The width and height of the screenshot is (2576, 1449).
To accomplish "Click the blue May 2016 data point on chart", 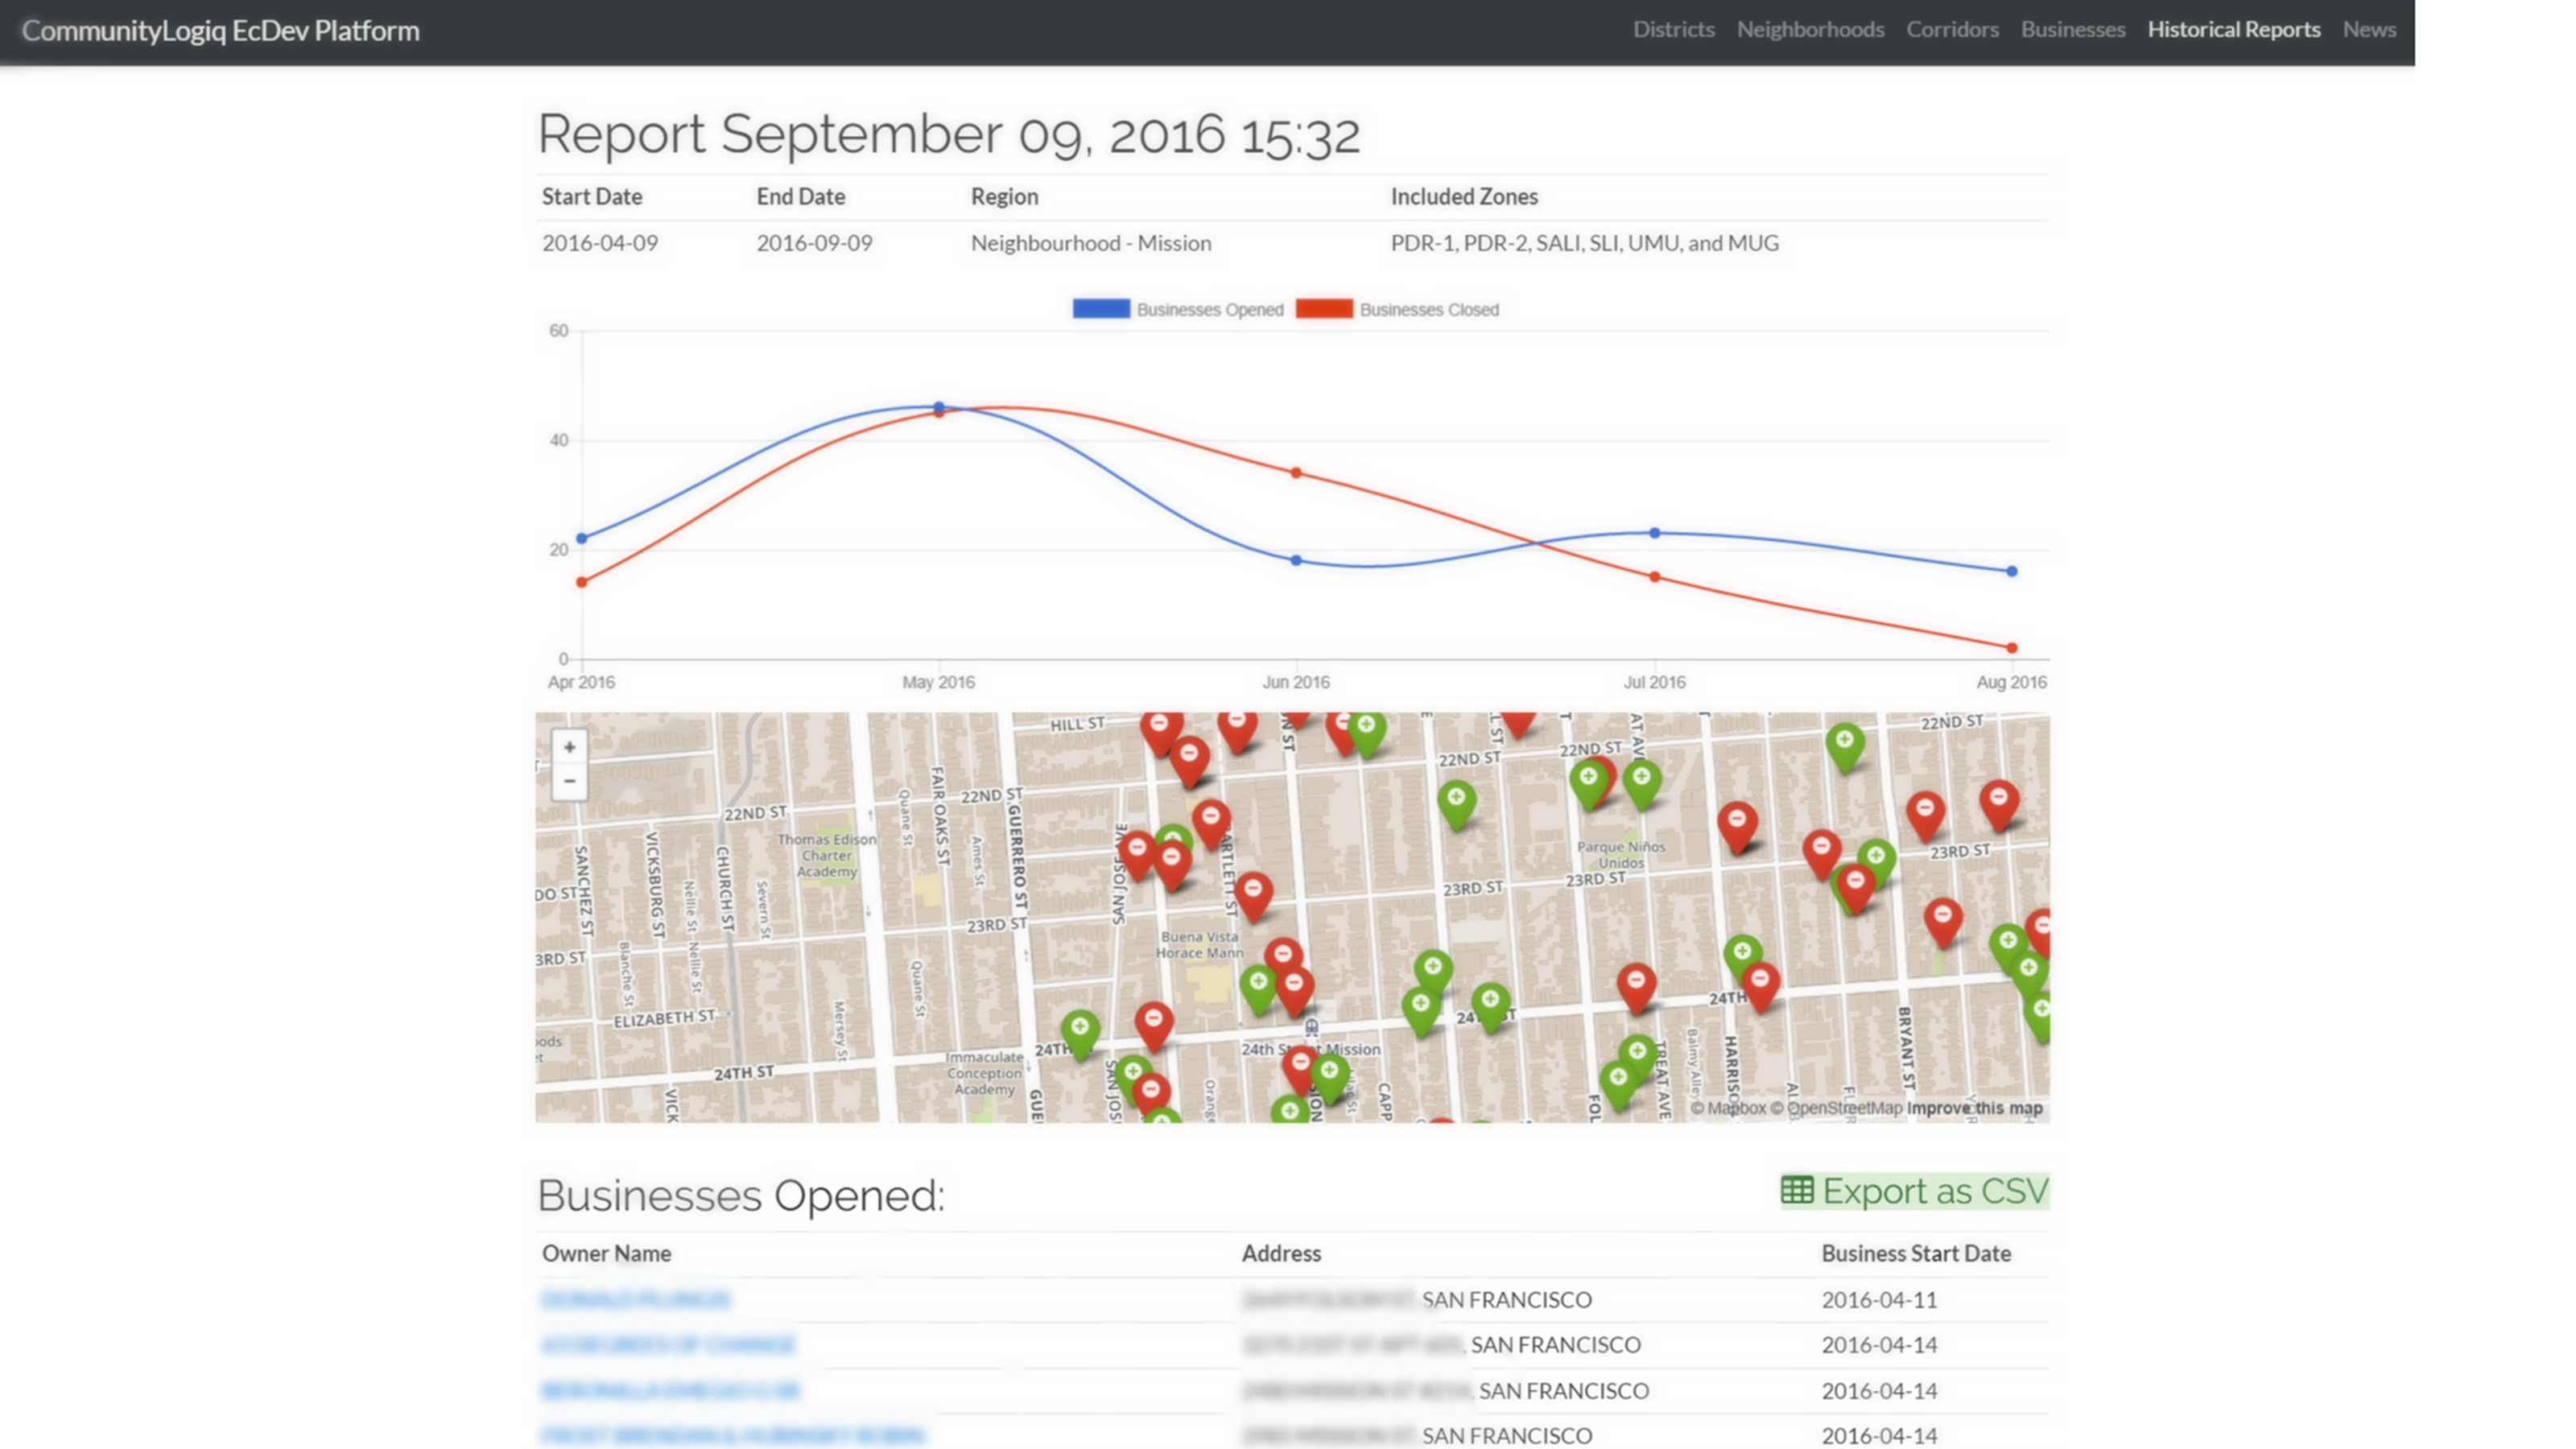I will coord(938,407).
